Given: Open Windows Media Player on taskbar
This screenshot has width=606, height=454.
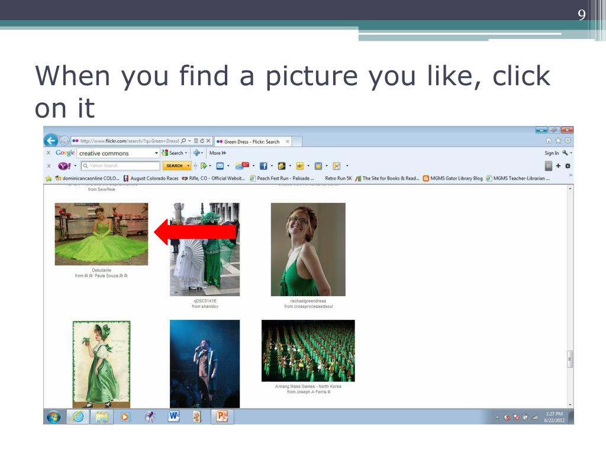Looking at the screenshot, I should tap(125, 417).
